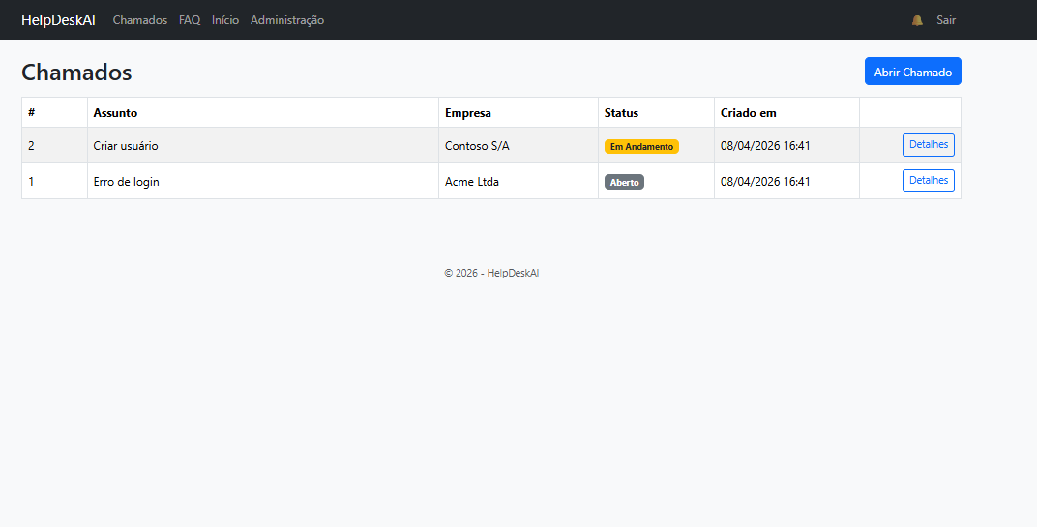Screen dimensions: 1037x527
Task: Click the Contoso S/A company cell
Action: (518, 145)
